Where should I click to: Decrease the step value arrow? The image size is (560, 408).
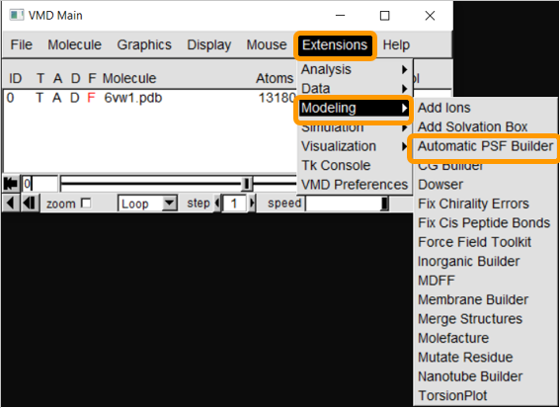pyautogui.click(x=217, y=204)
